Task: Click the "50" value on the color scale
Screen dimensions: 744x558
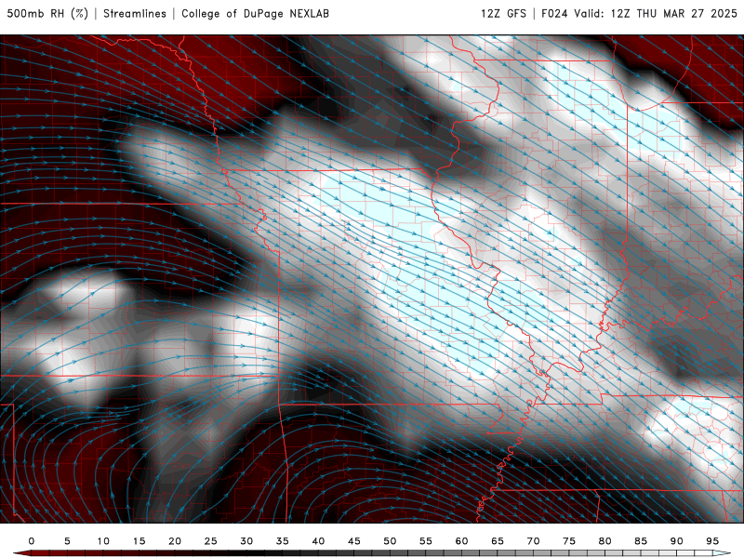Action: [390, 541]
